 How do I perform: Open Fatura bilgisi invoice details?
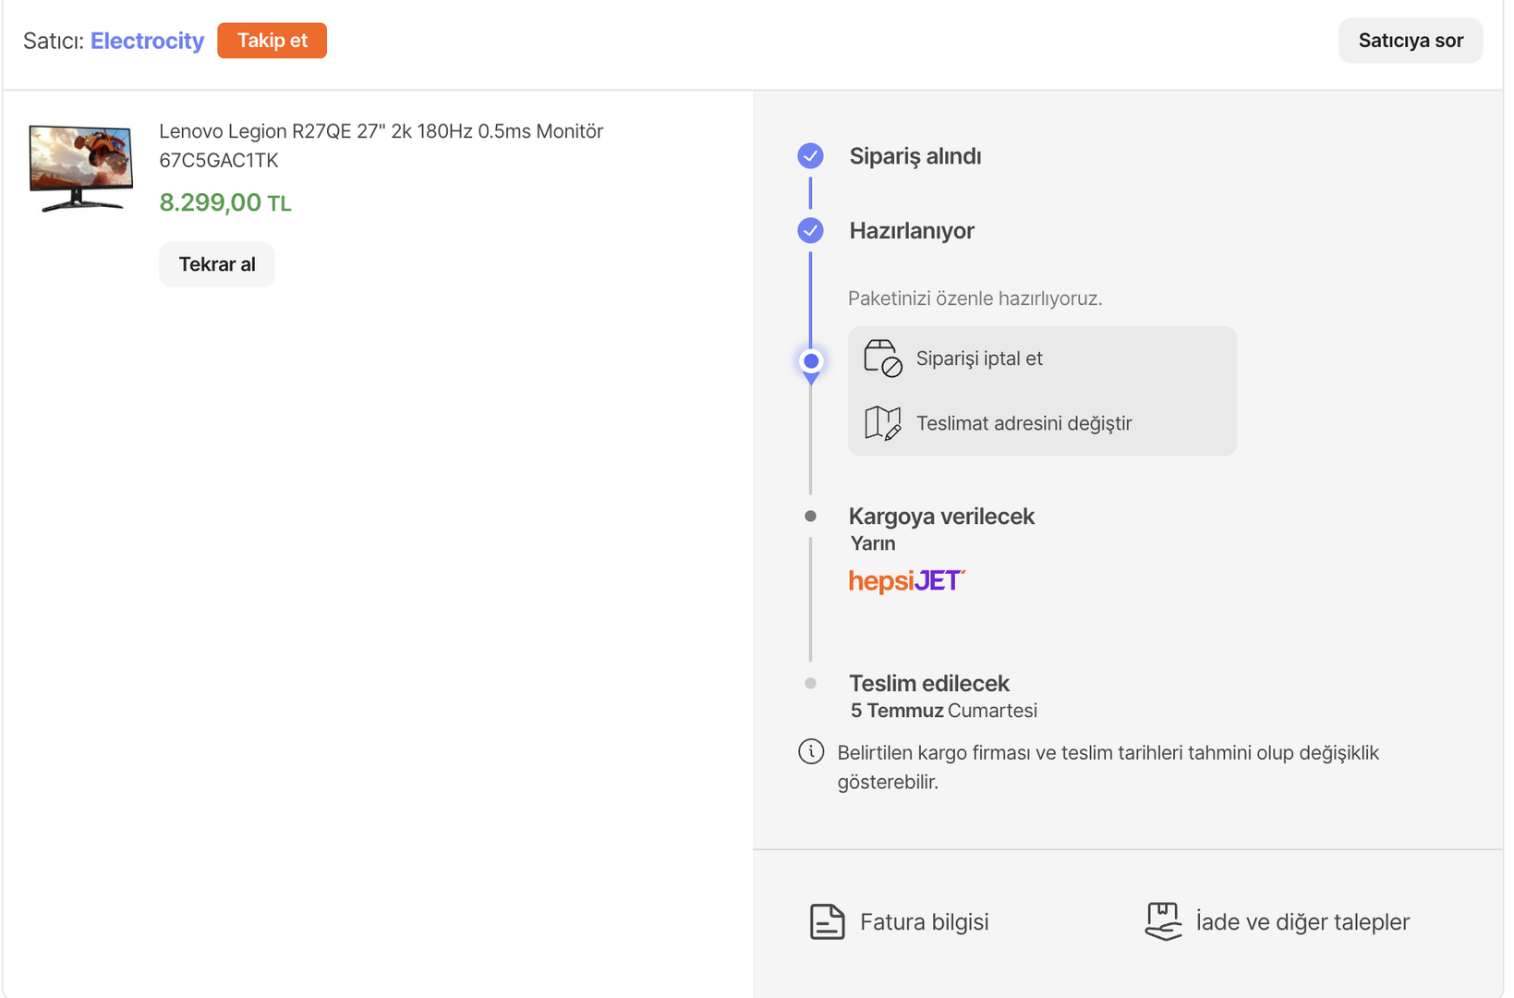click(924, 921)
